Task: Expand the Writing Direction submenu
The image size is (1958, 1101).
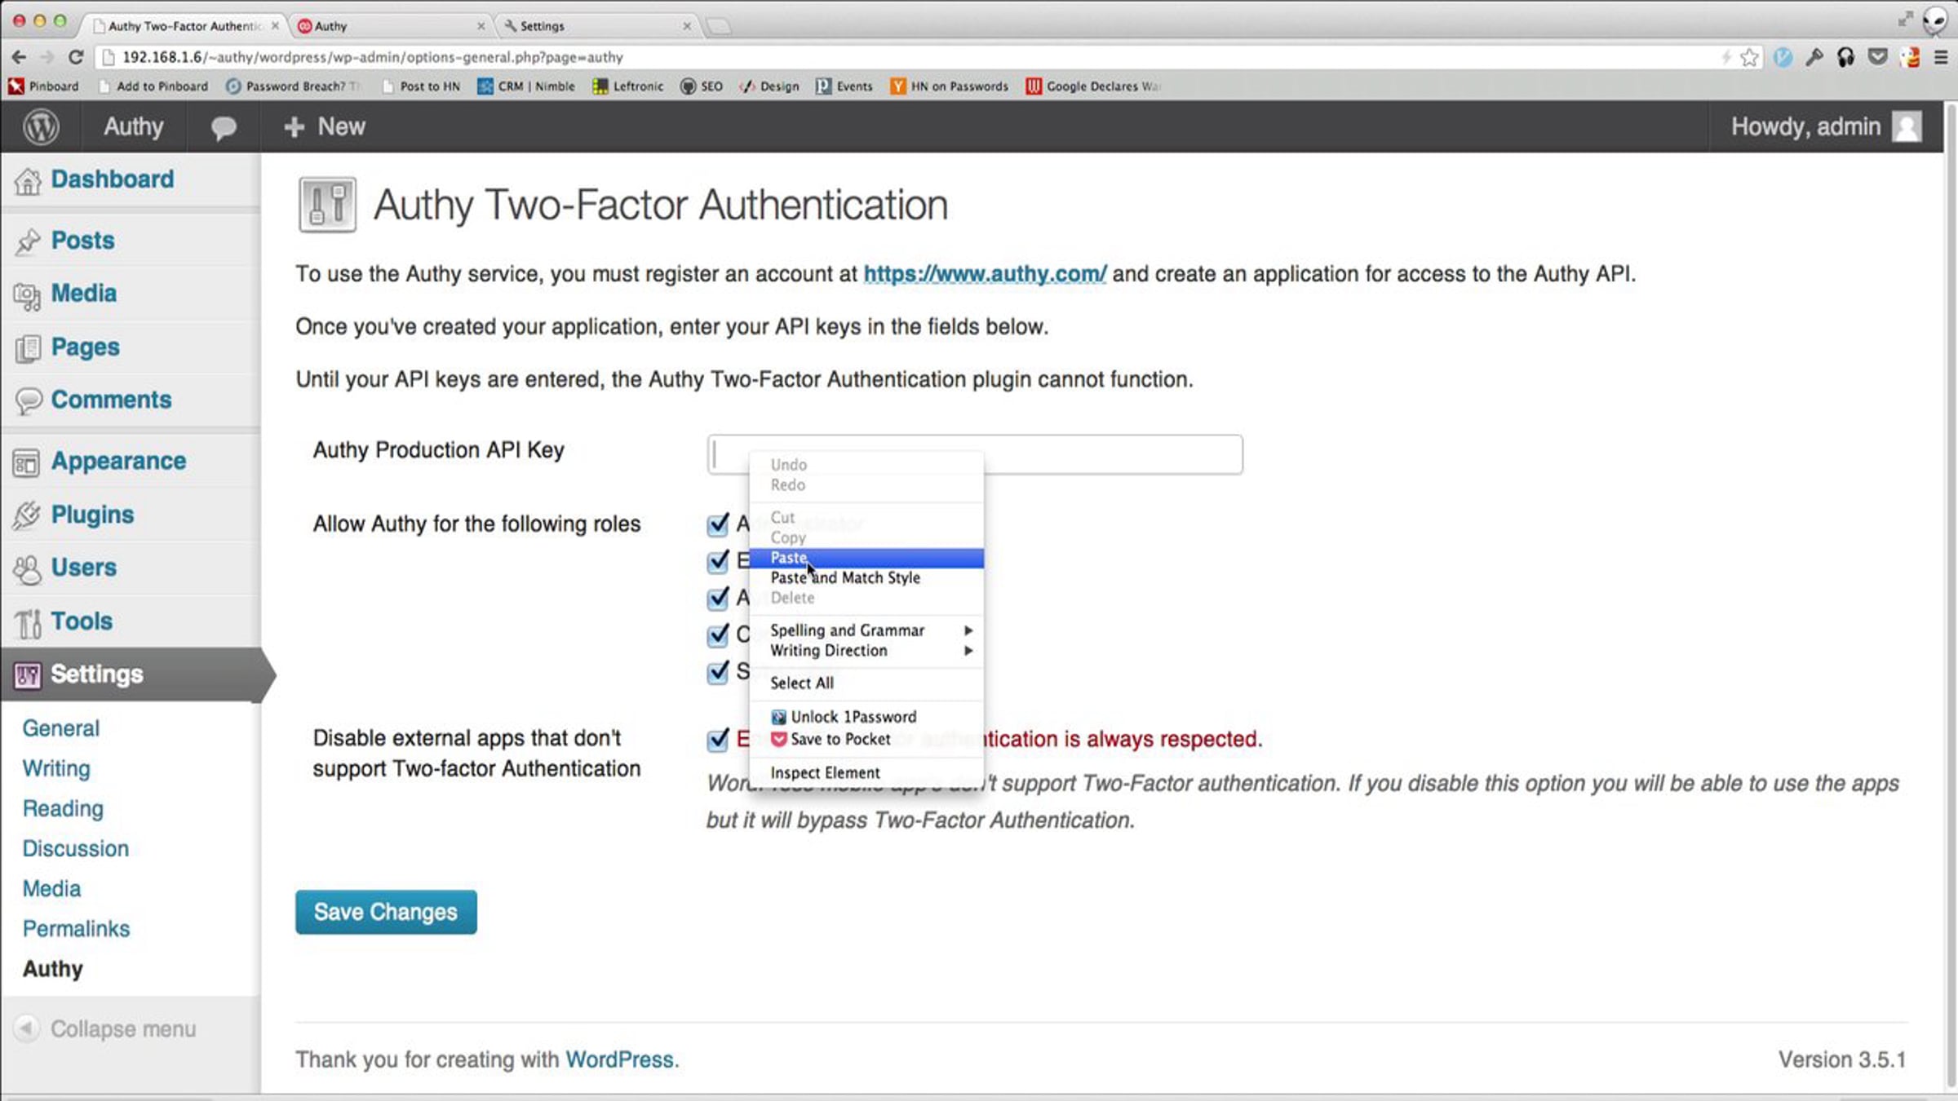Action: tap(866, 651)
